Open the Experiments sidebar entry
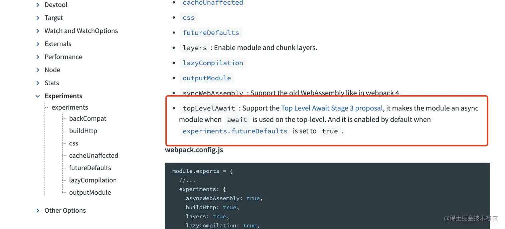505x229 pixels. [x=63, y=96]
